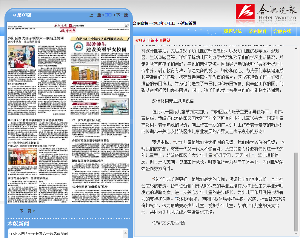This screenshot has height=238, width=300.
Task: Click the magnifier icon beside 放大
Action: 137,40
